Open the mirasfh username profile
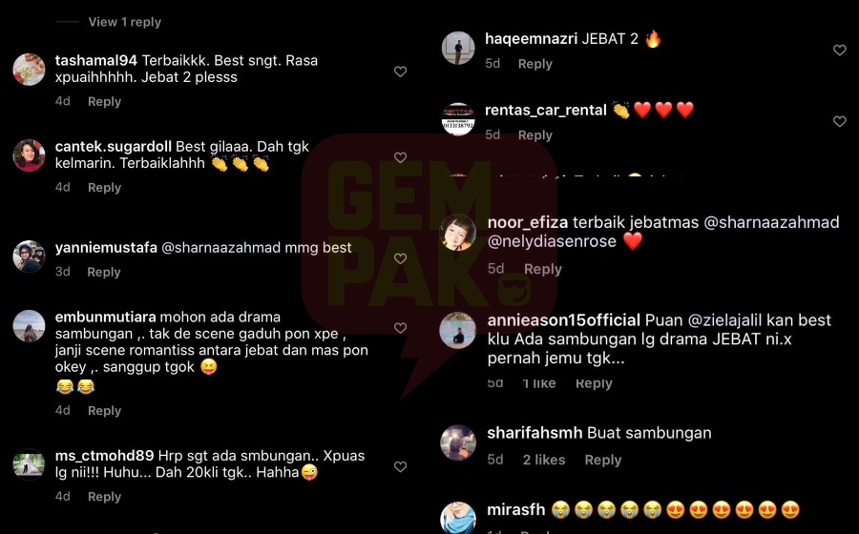859x534 pixels. (516, 510)
